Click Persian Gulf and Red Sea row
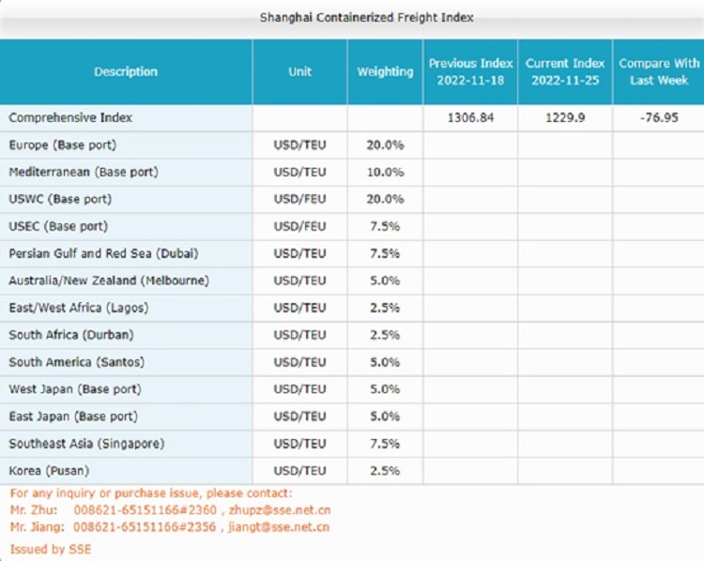The width and height of the screenshot is (704, 561). point(103,253)
